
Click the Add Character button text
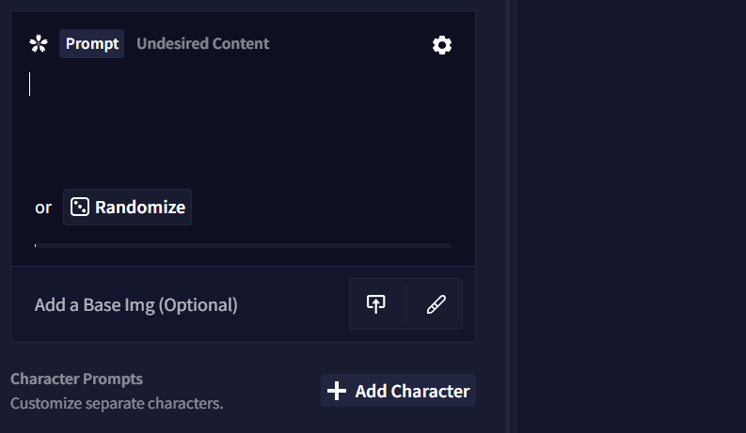412,391
